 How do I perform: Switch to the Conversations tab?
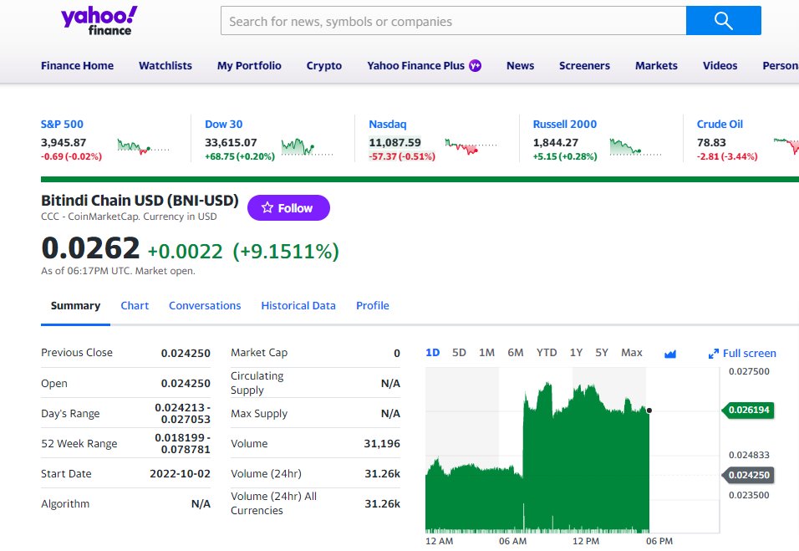[x=205, y=306]
